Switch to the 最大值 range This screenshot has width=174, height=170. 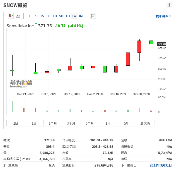point(145,123)
